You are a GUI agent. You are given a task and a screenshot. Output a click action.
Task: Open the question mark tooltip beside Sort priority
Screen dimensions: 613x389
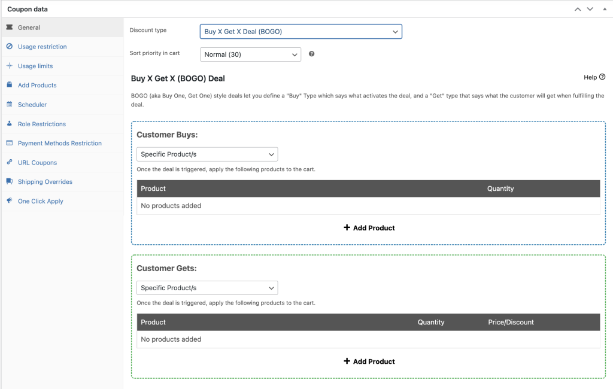coord(310,54)
